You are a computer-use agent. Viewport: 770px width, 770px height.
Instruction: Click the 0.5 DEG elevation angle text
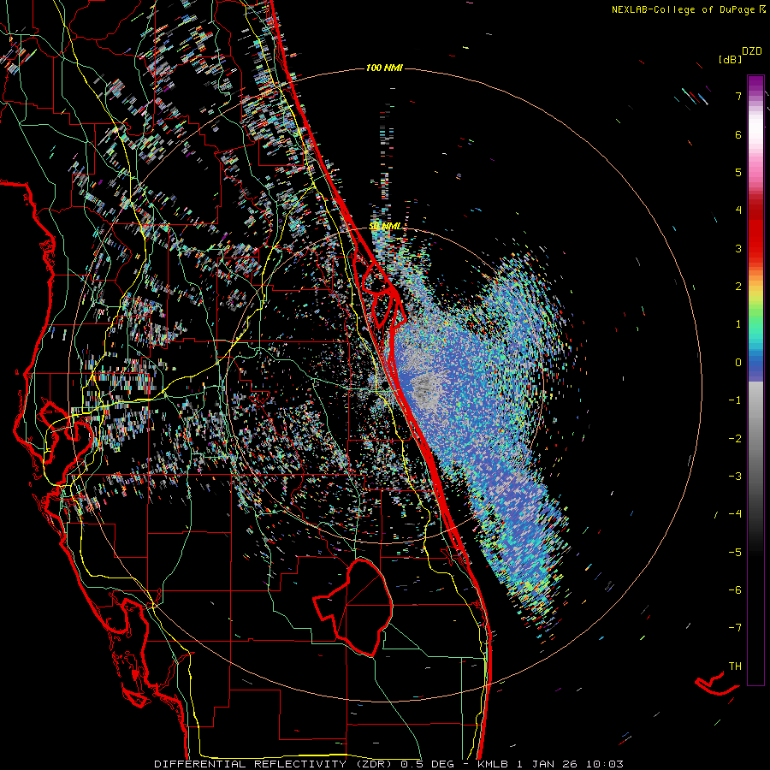(429, 764)
